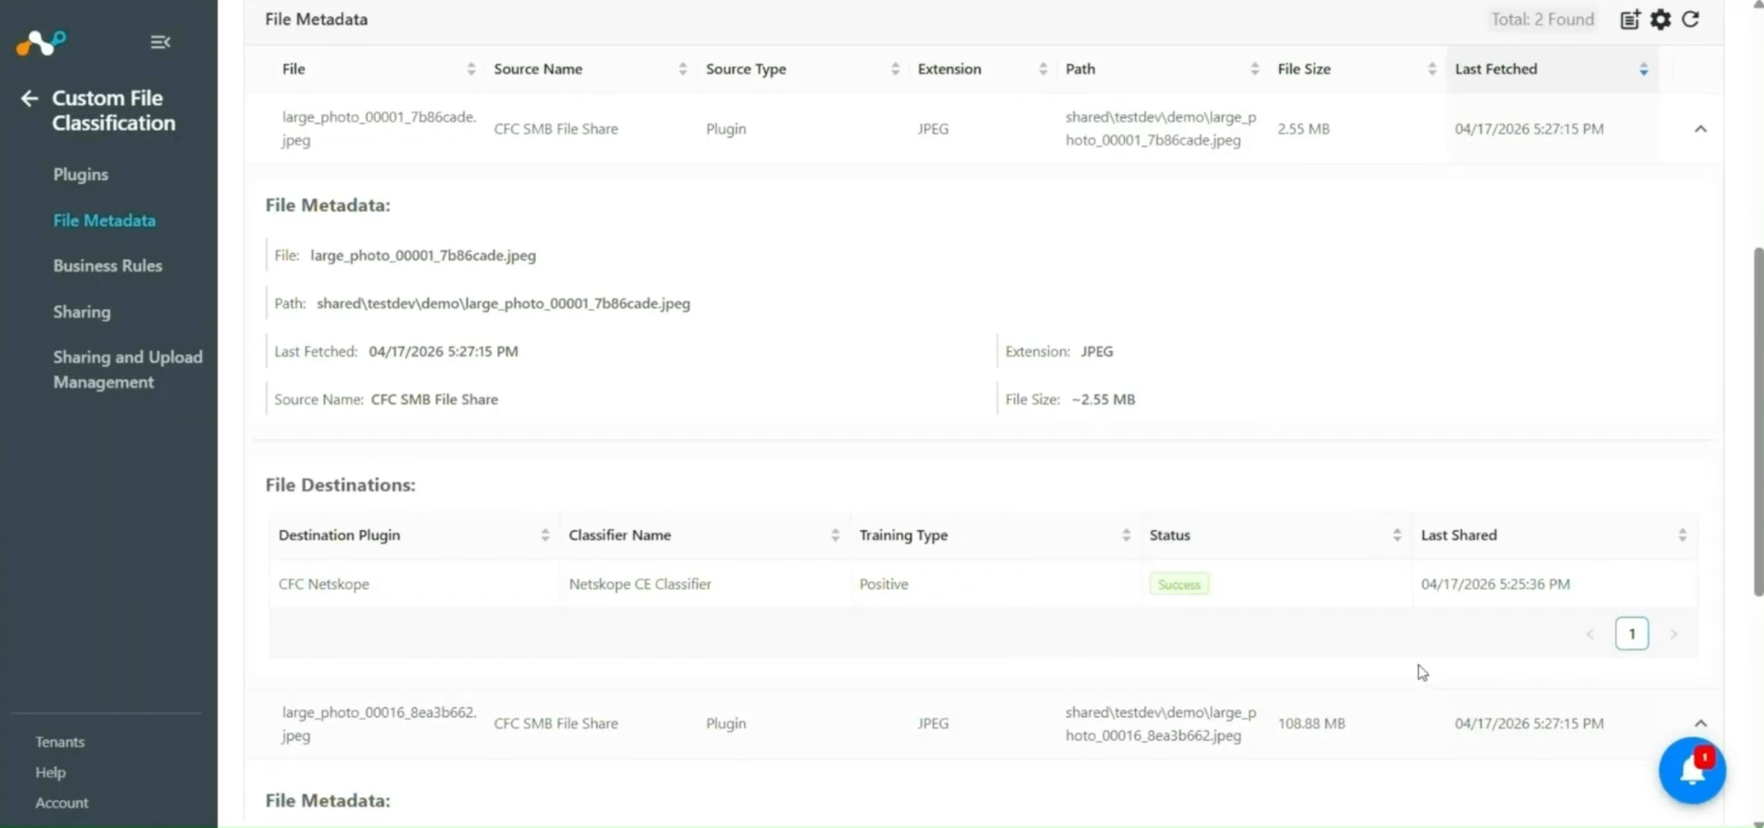The height and width of the screenshot is (828, 1764).
Task: Open the table settings gear icon
Action: click(x=1661, y=20)
